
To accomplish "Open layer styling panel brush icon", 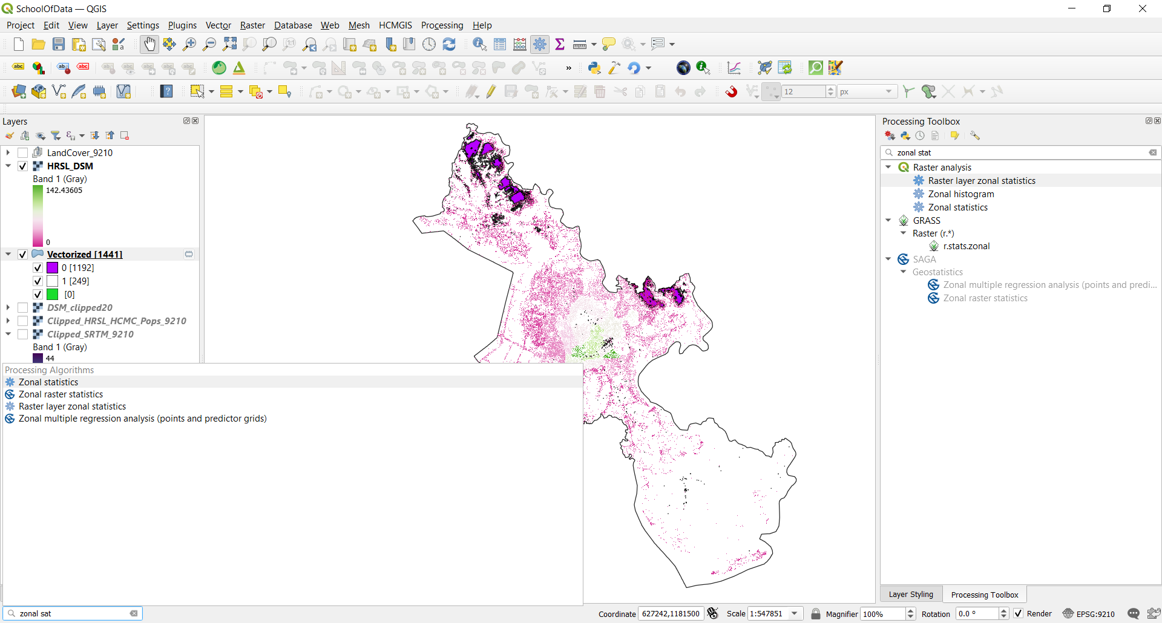I will click(10, 135).
